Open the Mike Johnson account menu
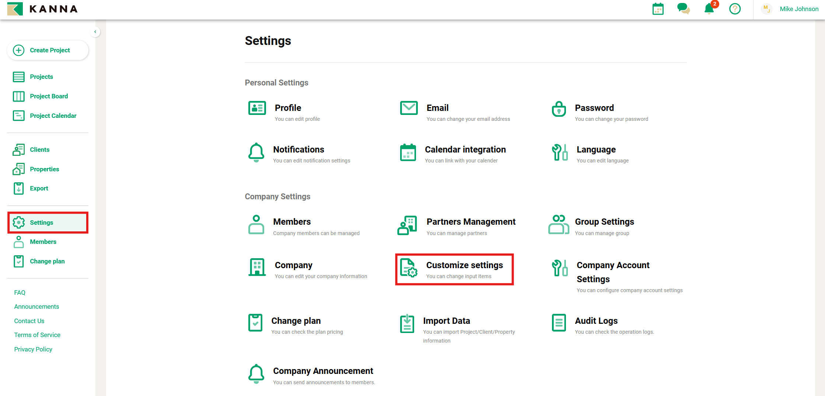This screenshot has height=396, width=825. coord(799,8)
